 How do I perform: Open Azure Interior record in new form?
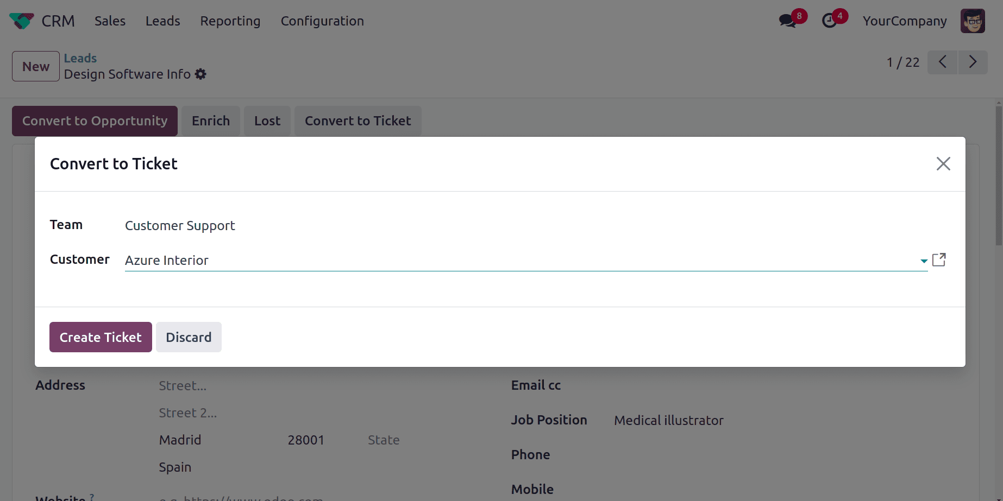[x=939, y=259]
